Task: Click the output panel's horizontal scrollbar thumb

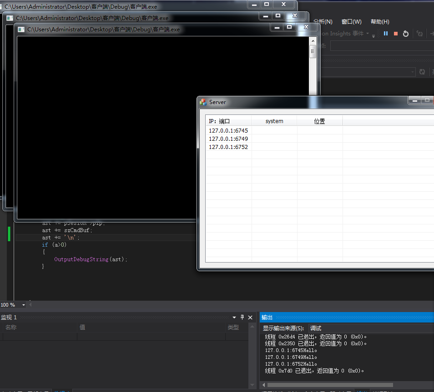Action: pos(330,385)
